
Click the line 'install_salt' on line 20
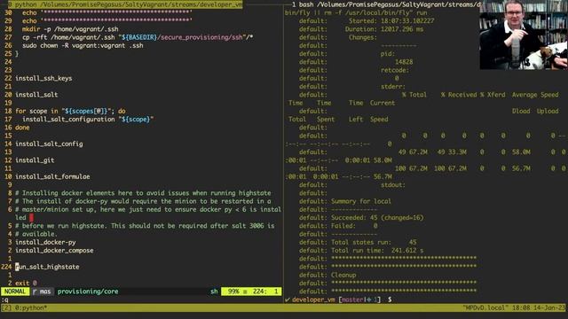point(36,95)
